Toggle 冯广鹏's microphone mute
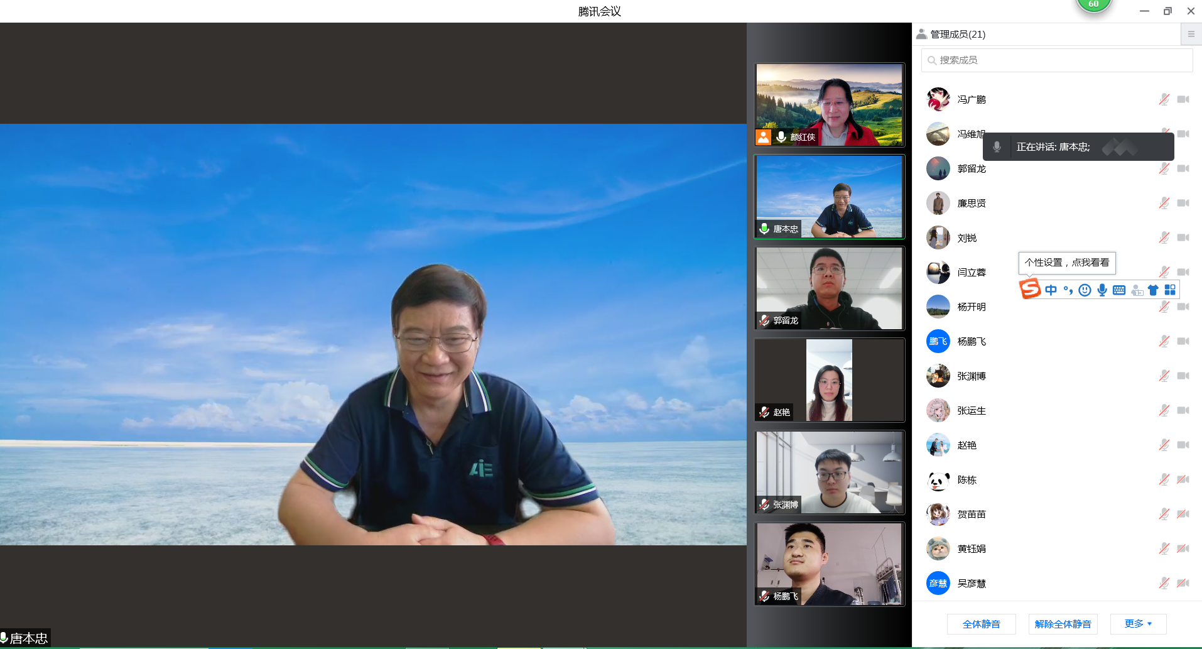 tap(1164, 99)
